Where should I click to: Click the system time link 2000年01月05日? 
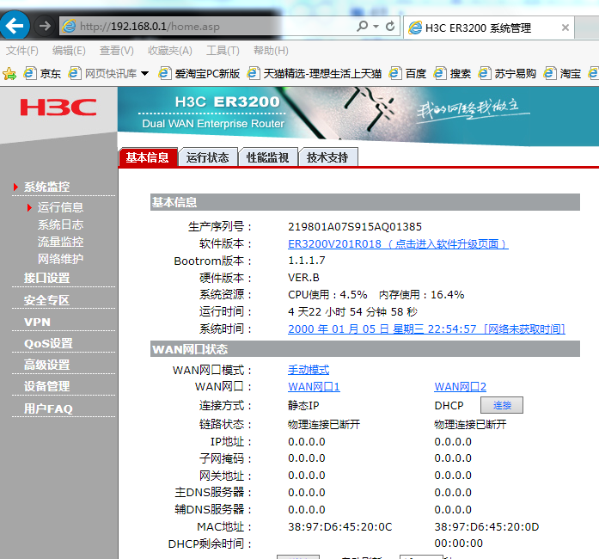(x=426, y=329)
